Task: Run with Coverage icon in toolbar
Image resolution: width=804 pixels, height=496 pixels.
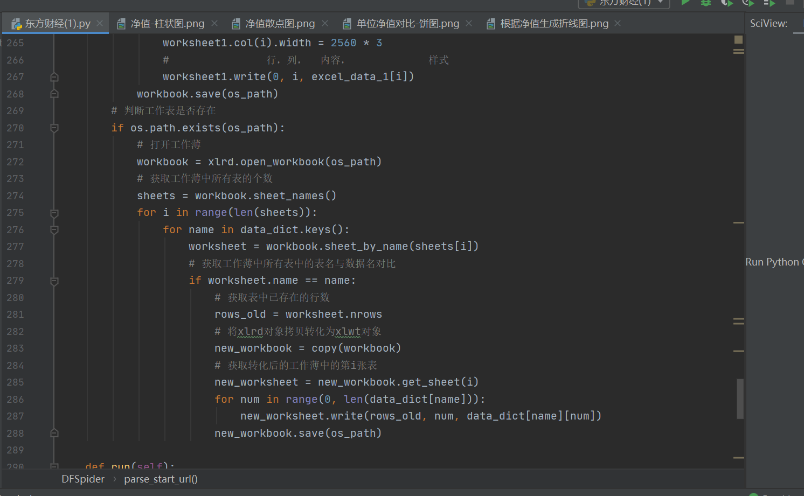Action: click(x=727, y=2)
